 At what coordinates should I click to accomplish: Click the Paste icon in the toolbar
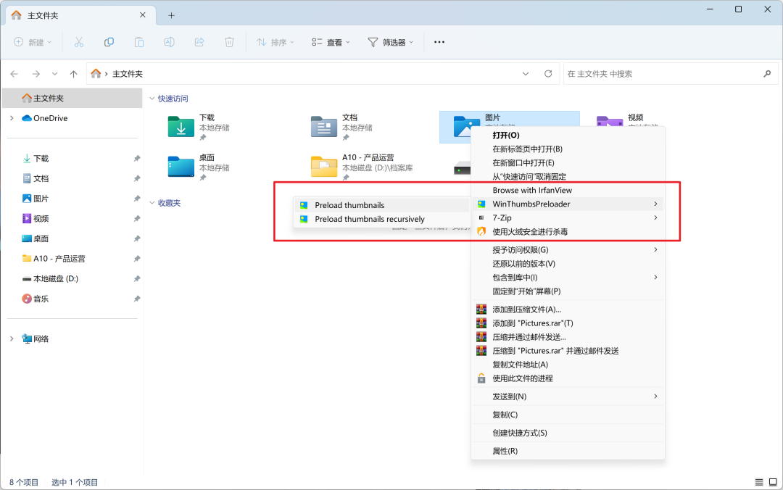138,42
